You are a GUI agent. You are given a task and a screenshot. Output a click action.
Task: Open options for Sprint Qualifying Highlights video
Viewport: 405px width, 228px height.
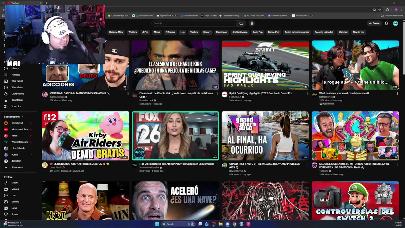point(308,94)
